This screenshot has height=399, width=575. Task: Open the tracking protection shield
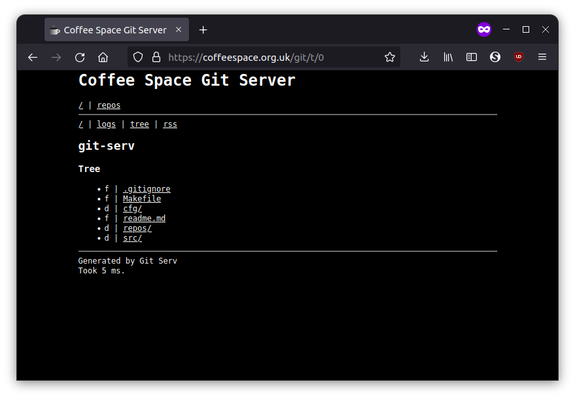pos(138,57)
